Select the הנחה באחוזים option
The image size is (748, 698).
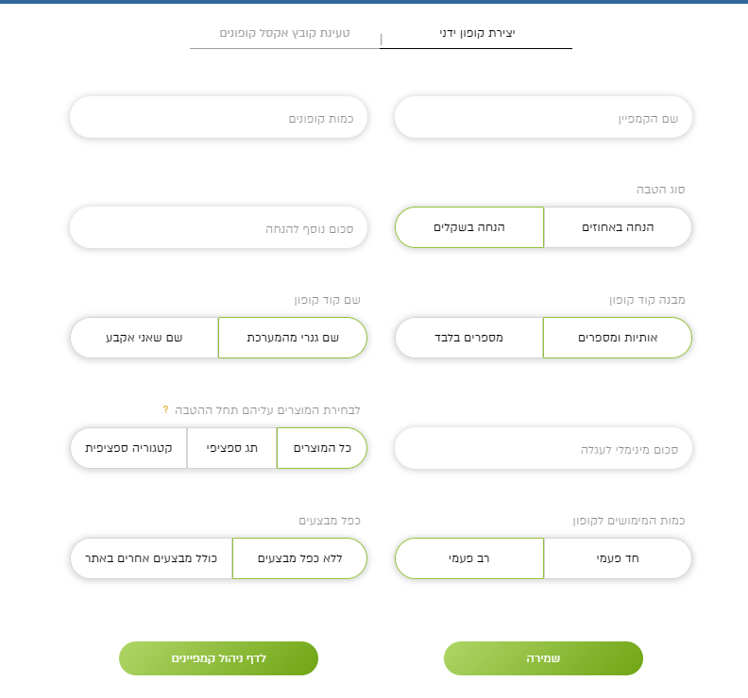(618, 227)
